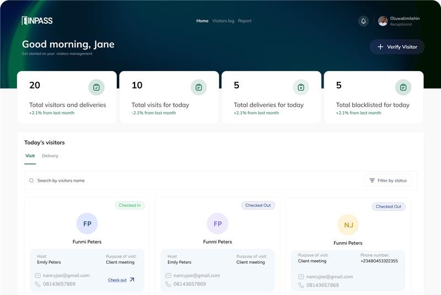Viewport: 441px width, 295px height.
Task: Open the notifications bell
Action: coord(363,21)
